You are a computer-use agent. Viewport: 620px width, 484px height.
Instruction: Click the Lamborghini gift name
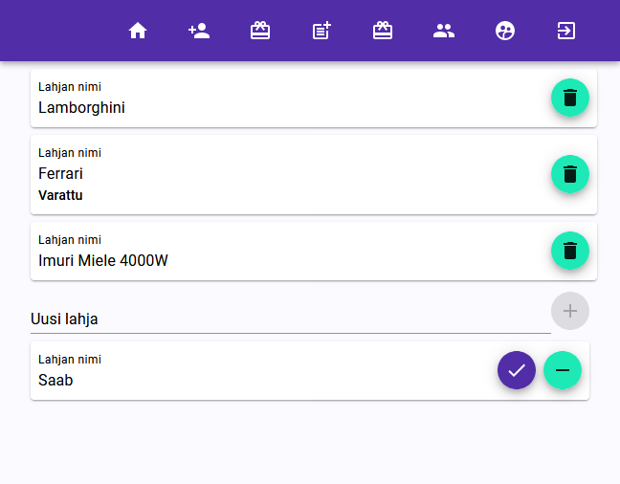tap(81, 107)
